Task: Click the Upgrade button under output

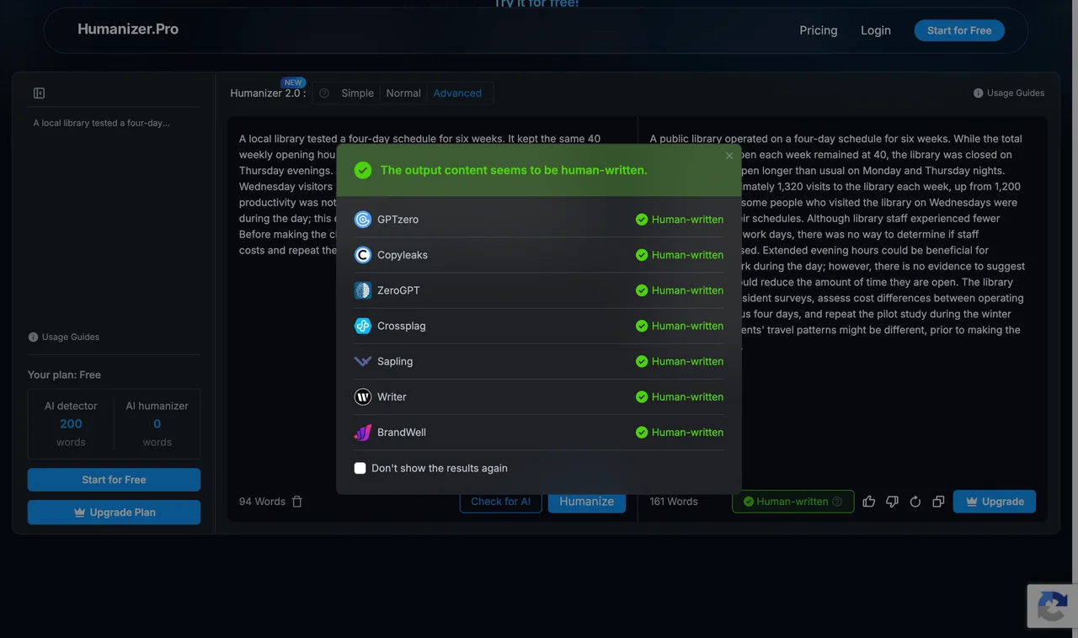Action: [995, 502]
